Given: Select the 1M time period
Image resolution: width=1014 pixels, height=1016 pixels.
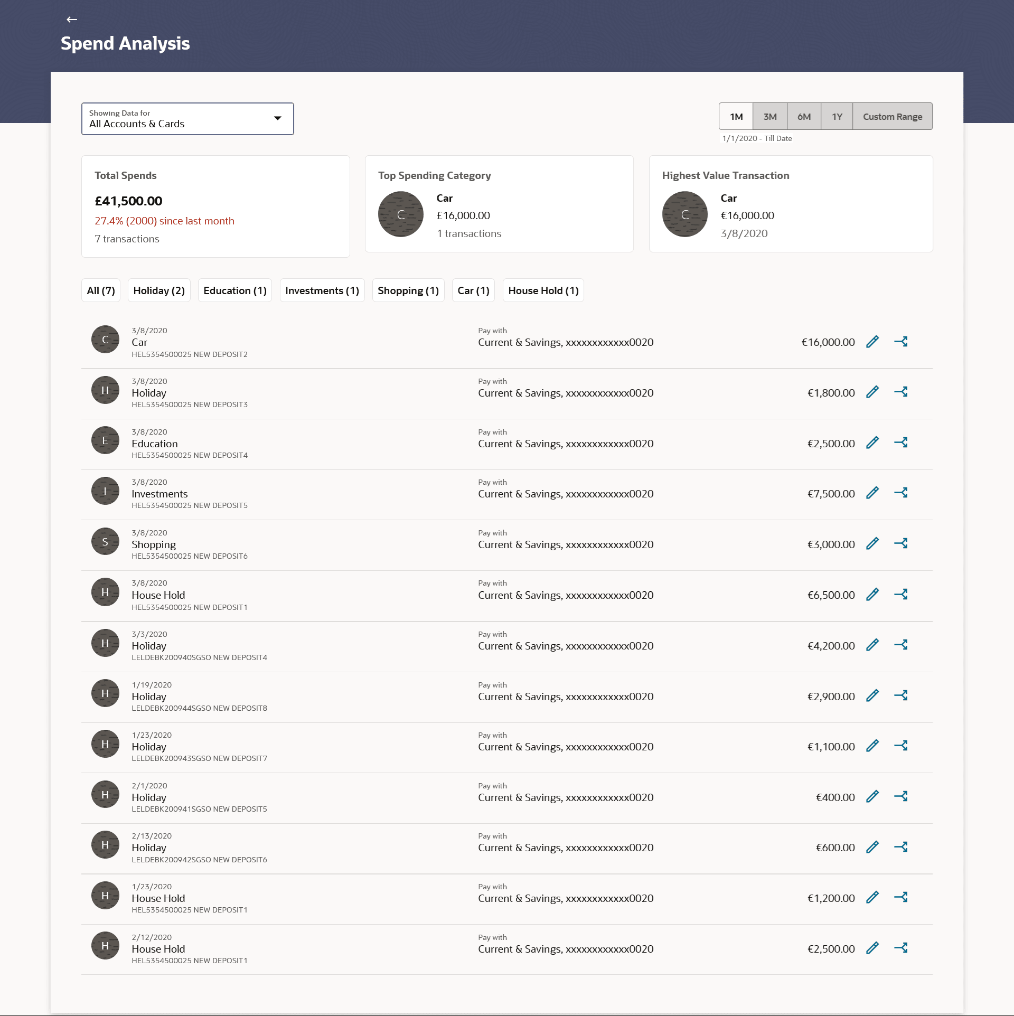Looking at the screenshot, I should click(736, 117).
